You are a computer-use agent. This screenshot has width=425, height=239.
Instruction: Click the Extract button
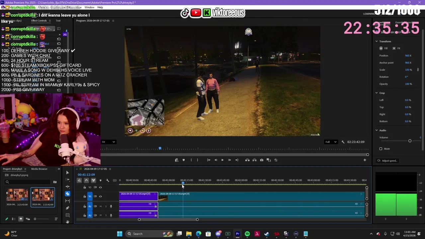254,160
